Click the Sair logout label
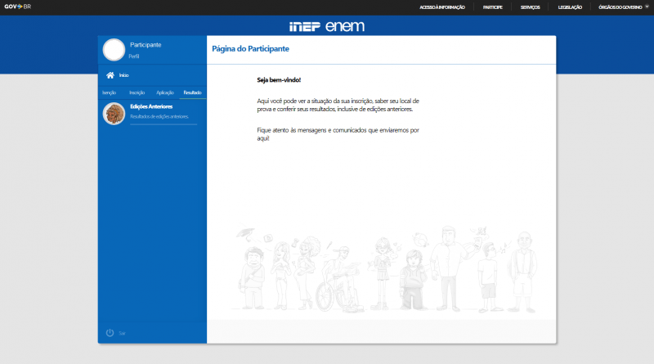Image resolution: width=654 pixels, height=364 pixels. [122, 334]
